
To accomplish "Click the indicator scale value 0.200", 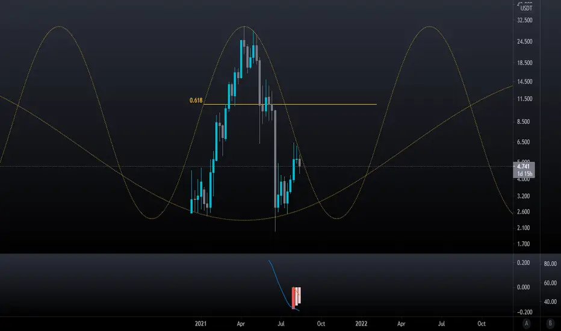I will (524, 263).
